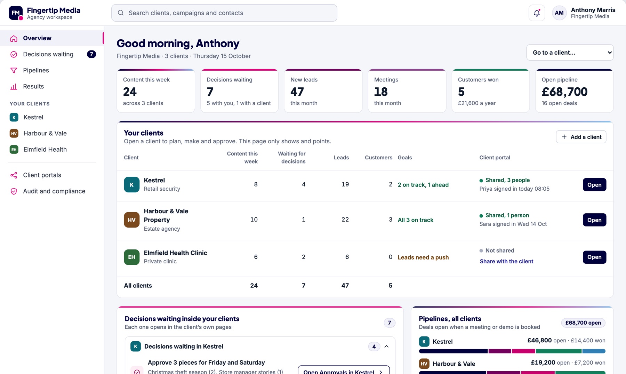Click the Results bar chart icon

(14, 86)
